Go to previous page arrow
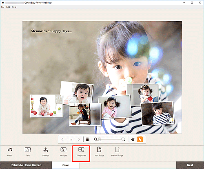This screenshot has height=169, width=204. 62,139
